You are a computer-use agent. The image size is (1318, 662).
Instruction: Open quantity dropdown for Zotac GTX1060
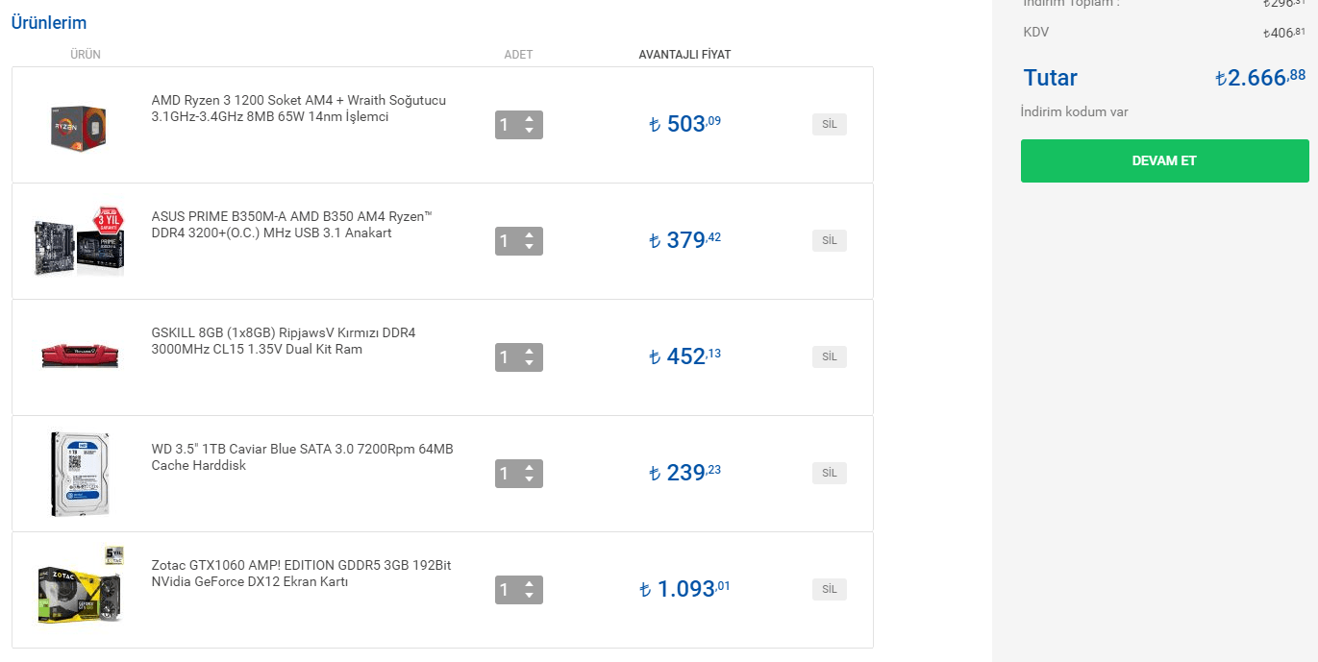tap(519, 590)
